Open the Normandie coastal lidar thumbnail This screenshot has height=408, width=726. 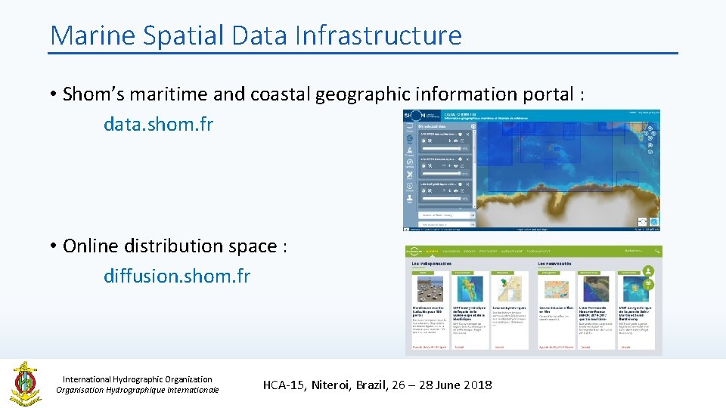tap(597, 289)
